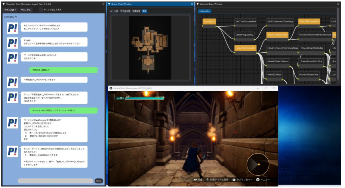The image size is (345, 188).
Task: Click the アプリの終了 button
Action: pos(10,10)
